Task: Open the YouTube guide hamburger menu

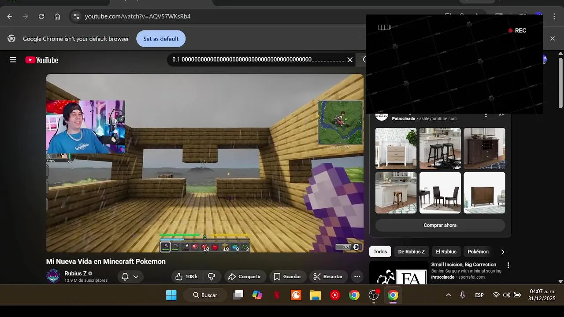Action: (x=13, y=60)
